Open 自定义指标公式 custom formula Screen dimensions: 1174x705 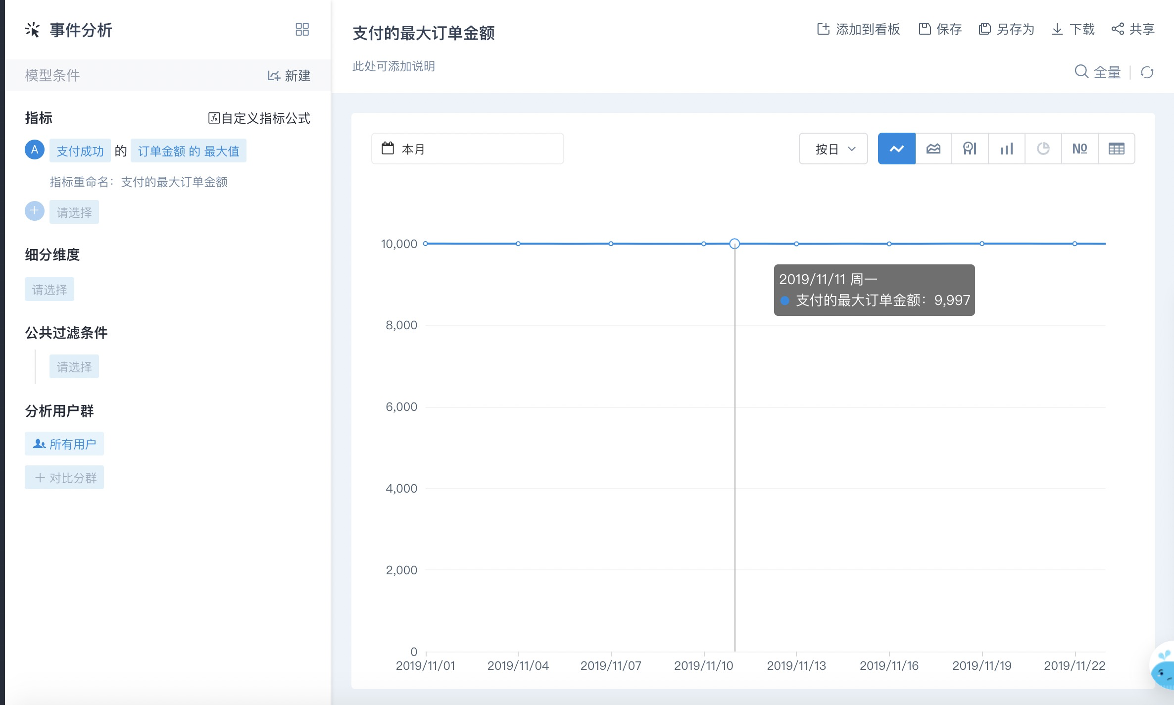259,118
